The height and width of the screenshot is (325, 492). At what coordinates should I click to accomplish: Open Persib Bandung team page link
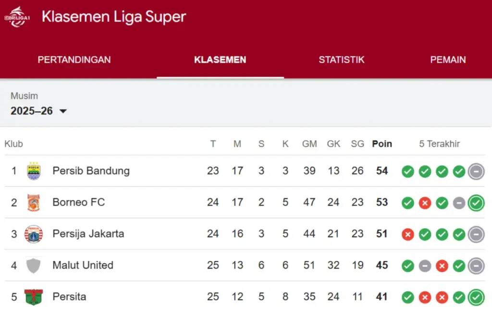[90, 171]
